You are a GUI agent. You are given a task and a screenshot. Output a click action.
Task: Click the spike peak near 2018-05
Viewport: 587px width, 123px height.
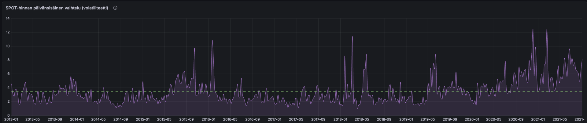coord(366,55)
